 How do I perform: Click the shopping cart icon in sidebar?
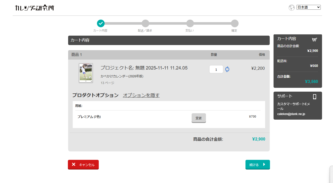tap(314, 39)
